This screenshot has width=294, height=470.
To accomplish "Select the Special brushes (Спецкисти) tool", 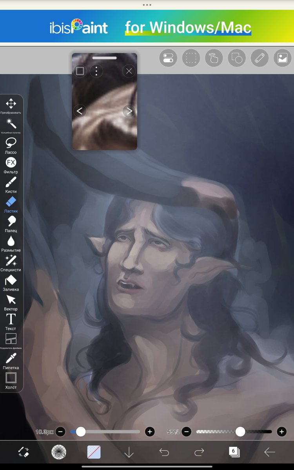I will click(x=11, y=263).
